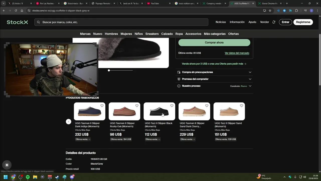Click Vende ahora por 3 US$ link
This screenshot has height=181, width=321.
(x=214, y=64)
